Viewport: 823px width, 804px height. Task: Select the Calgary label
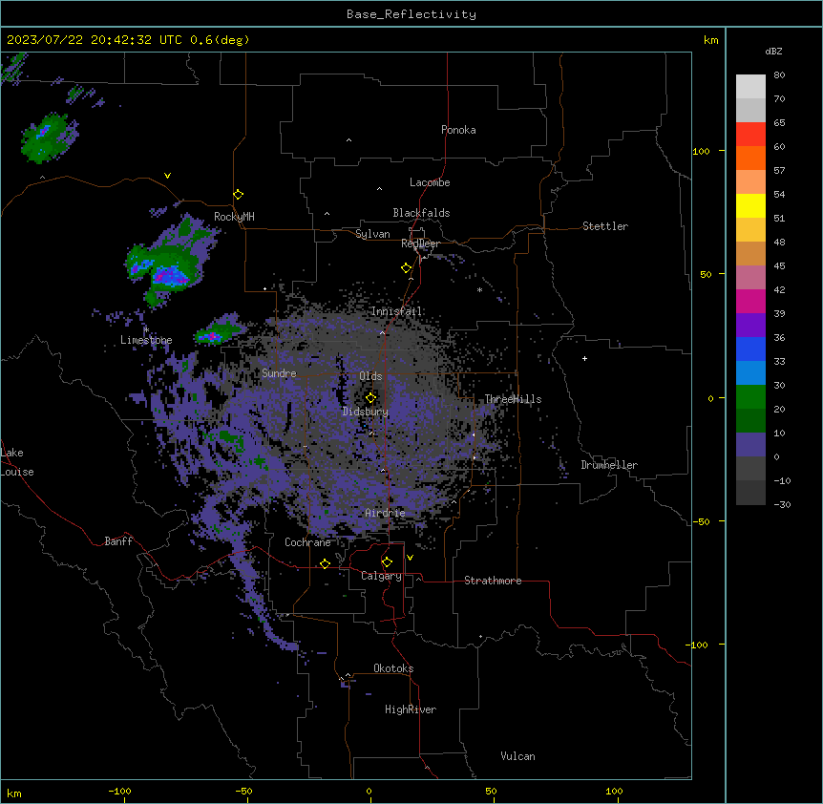(x=381, y=576)
